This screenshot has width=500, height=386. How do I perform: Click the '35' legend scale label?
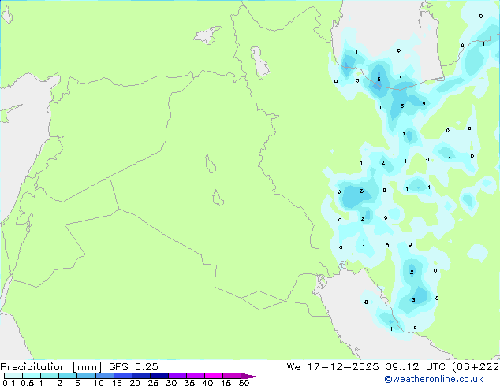[x=189, y=383]
